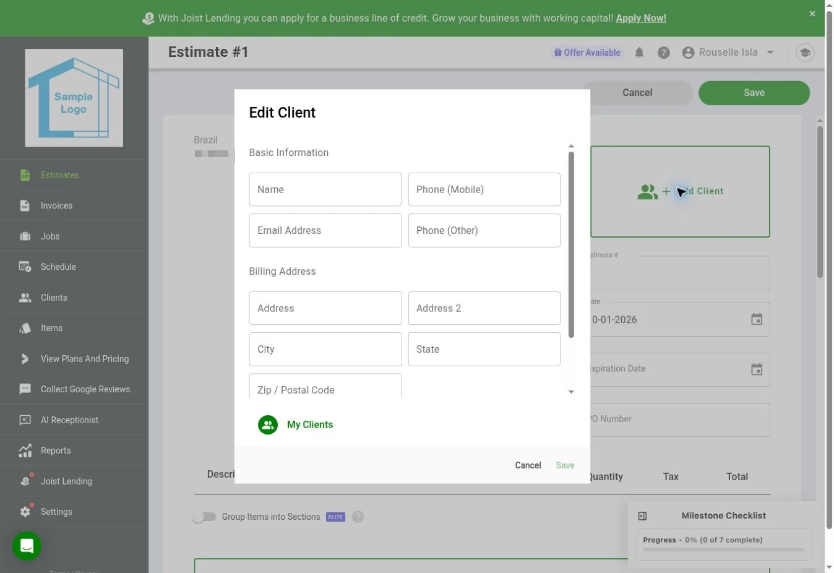Click the green Save estimate button
The height and width of the screenshot is (573, 834).
click(x=754, y=93)
